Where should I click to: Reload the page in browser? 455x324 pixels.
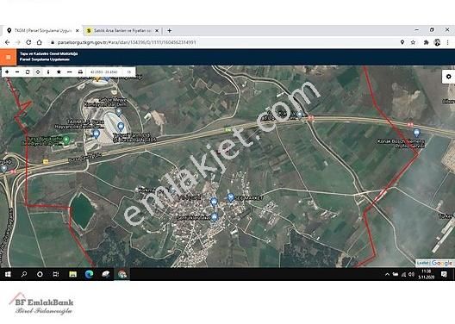28,42
